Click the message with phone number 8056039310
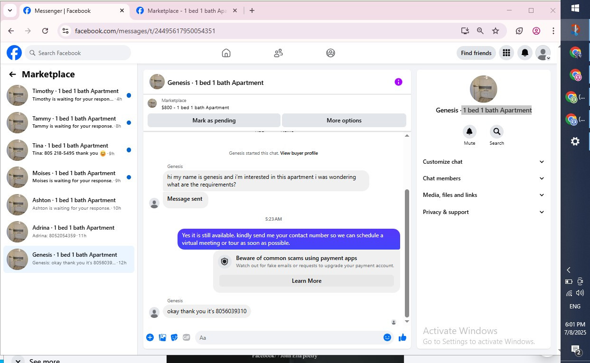The image size is (590, 363). pyautogui.click(x=207, y=311)
